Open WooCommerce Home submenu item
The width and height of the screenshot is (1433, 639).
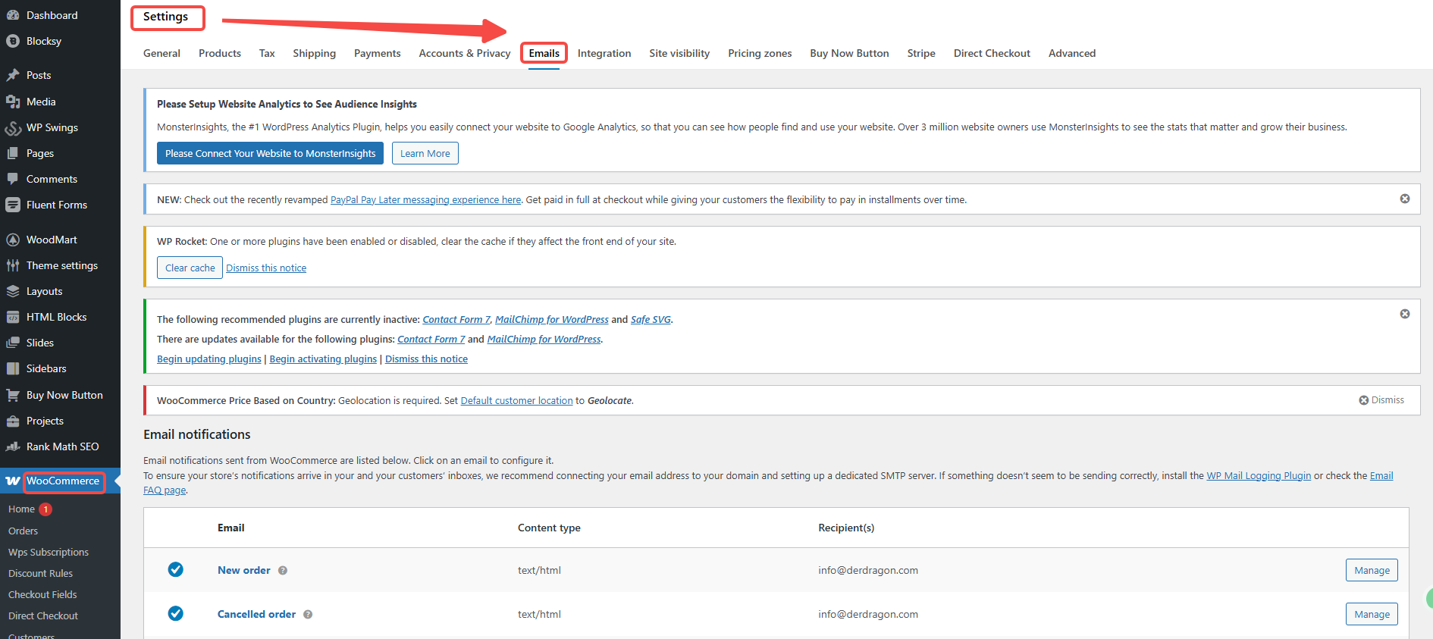tap(21, 509)
